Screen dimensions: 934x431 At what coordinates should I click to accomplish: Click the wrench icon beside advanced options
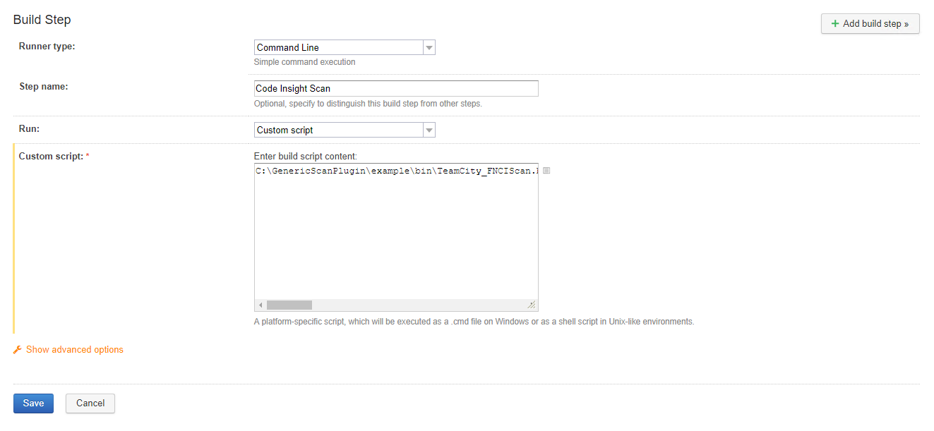[x=18, y=350]
